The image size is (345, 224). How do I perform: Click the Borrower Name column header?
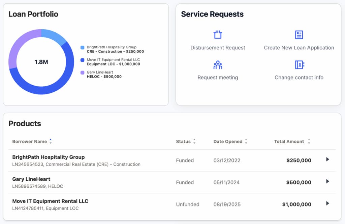30,141
